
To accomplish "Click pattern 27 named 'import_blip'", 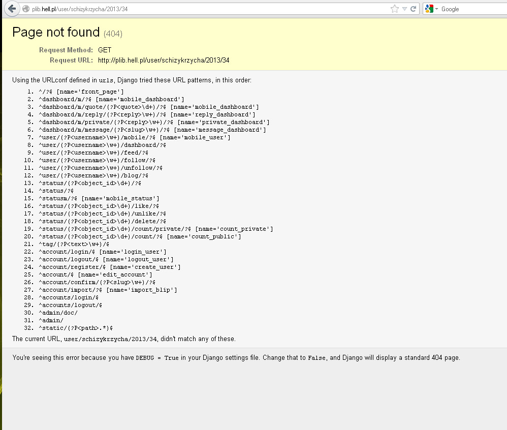I will 108,290.
